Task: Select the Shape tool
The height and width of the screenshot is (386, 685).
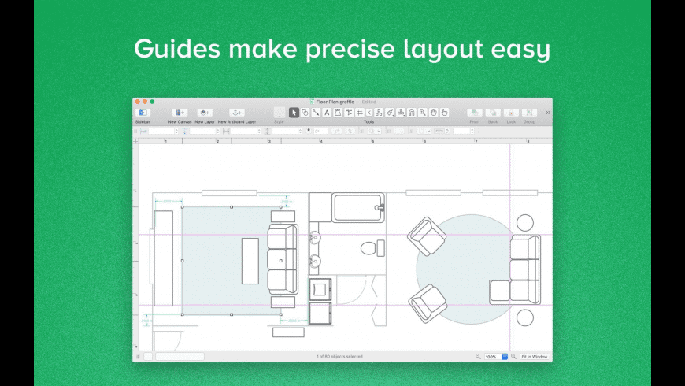Action: point(305,113)
